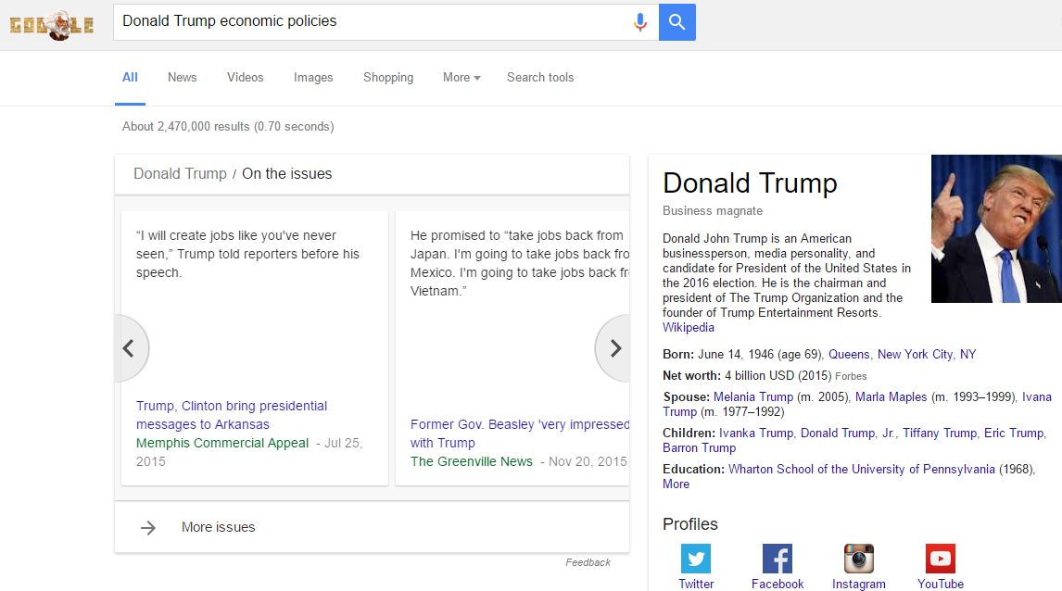Screen dimensions: 1062x591
Task: Open Search tools options
Action: [540, 78]
